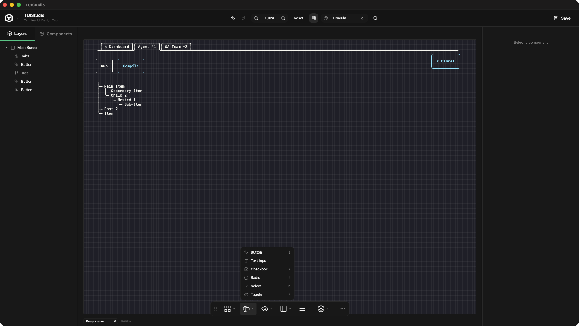Open the theme palette picker icon
The width and height of the screenshot is (579, 326).
[x=326, y=18]
